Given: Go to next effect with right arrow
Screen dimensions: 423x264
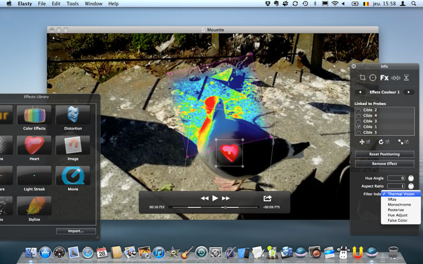Looking at the screenshot, I should click(408, 92).
